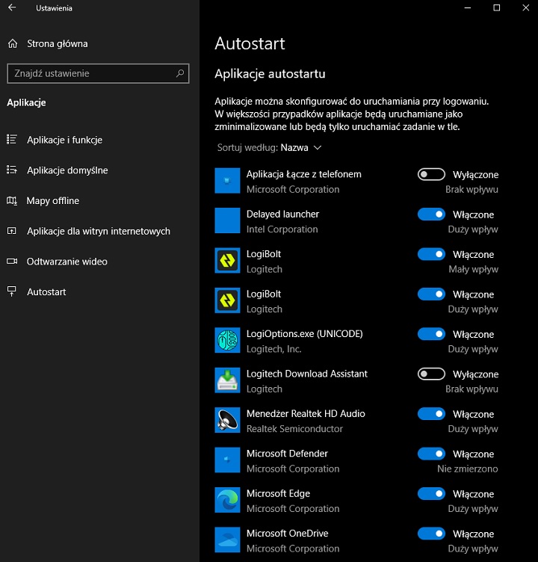Click the Znajdź ustawienie search field
This screenshot has width=538, height=562.
(x=90, y=73)
